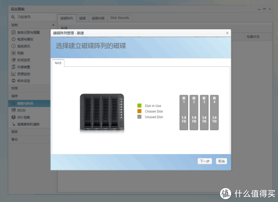Expand the 权限 section

click(x=30, y=88)
